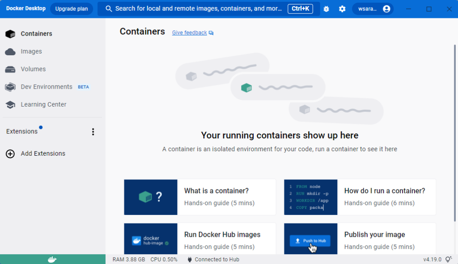Open the Extensions three-dot menu

pyautogui.click(x=93, y=132)
